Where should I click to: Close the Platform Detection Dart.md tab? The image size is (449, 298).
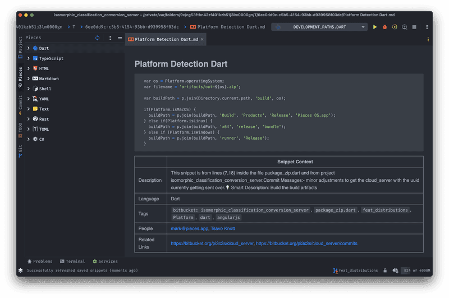click(202, 39)
